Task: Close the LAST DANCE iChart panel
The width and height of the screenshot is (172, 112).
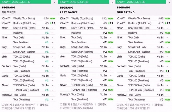Action: click(113, 2)
